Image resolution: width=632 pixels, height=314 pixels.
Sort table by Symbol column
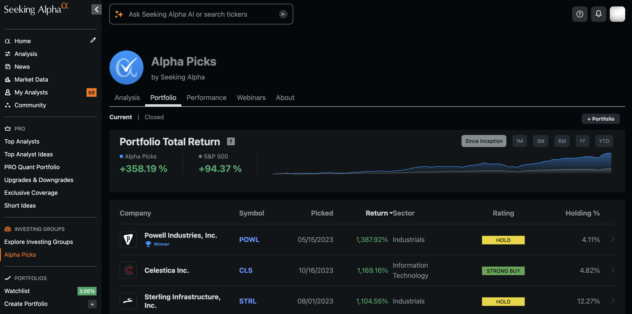coord(251,213)
